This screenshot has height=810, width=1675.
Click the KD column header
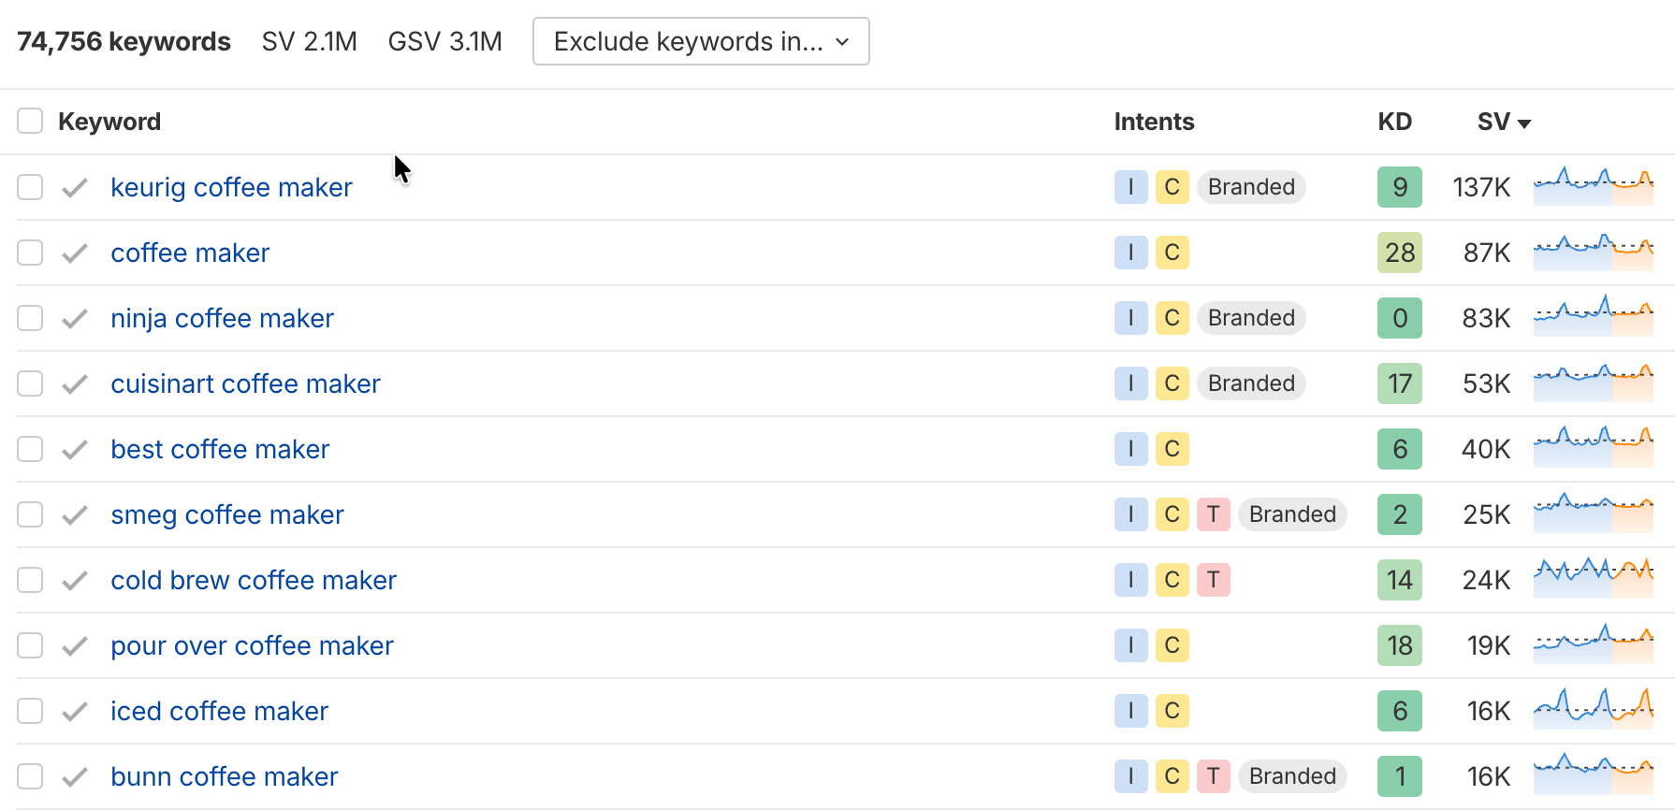click(x=1394, y=122)
